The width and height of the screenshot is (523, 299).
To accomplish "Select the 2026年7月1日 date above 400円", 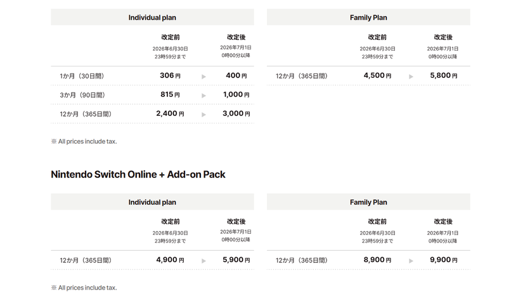I will (236, 48).
